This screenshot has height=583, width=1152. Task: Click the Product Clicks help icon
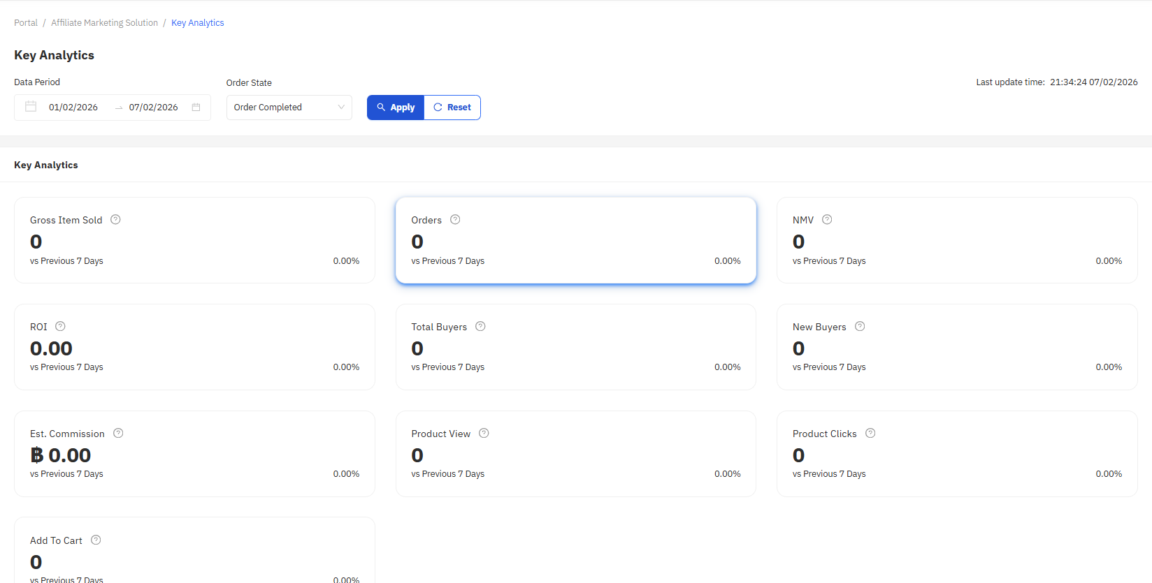click(x=870, y=433)
